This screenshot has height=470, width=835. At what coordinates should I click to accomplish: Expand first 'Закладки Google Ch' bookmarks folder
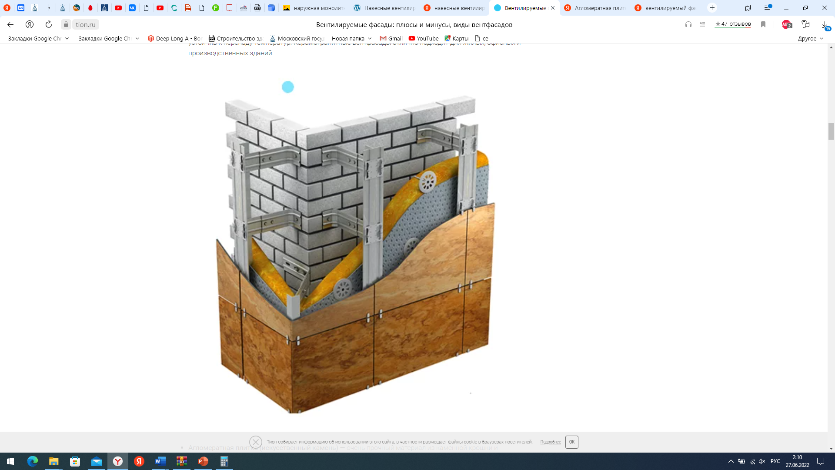38,38
